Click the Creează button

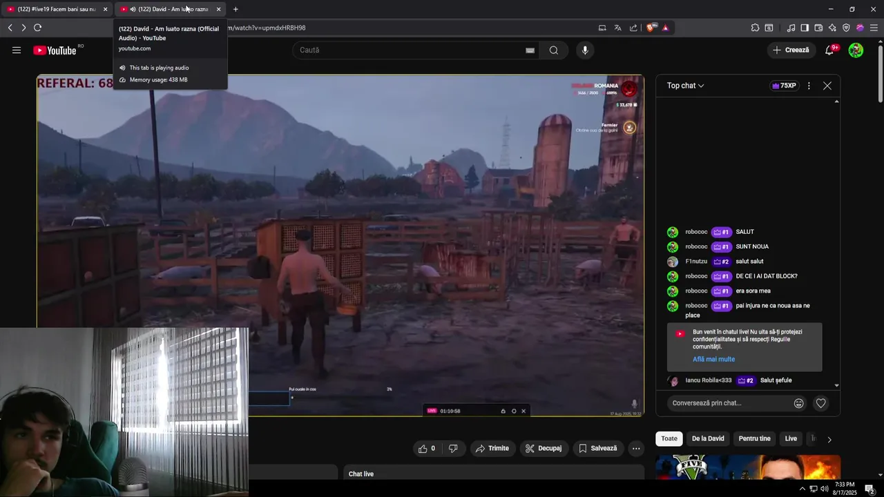click(791, 50)
